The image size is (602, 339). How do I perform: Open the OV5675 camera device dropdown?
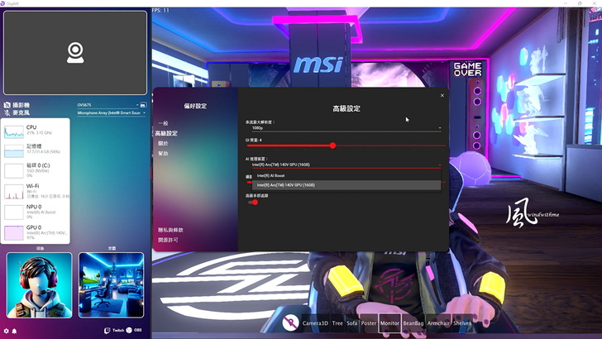pyautogui.click(x=107, y=105)
